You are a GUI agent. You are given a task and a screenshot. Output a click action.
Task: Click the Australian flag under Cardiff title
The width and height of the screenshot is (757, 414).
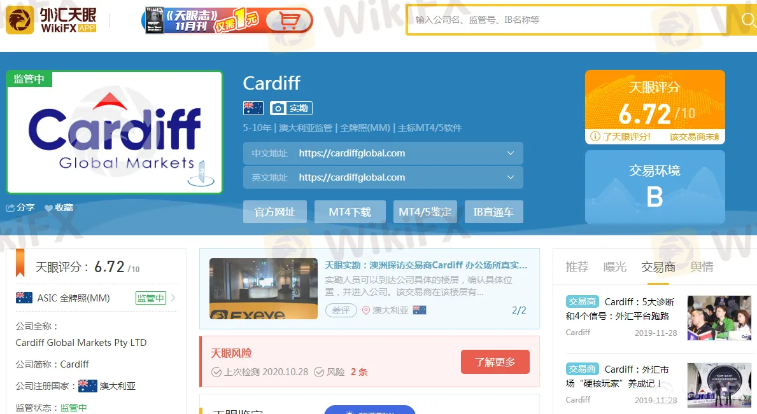tap(253, 108)
